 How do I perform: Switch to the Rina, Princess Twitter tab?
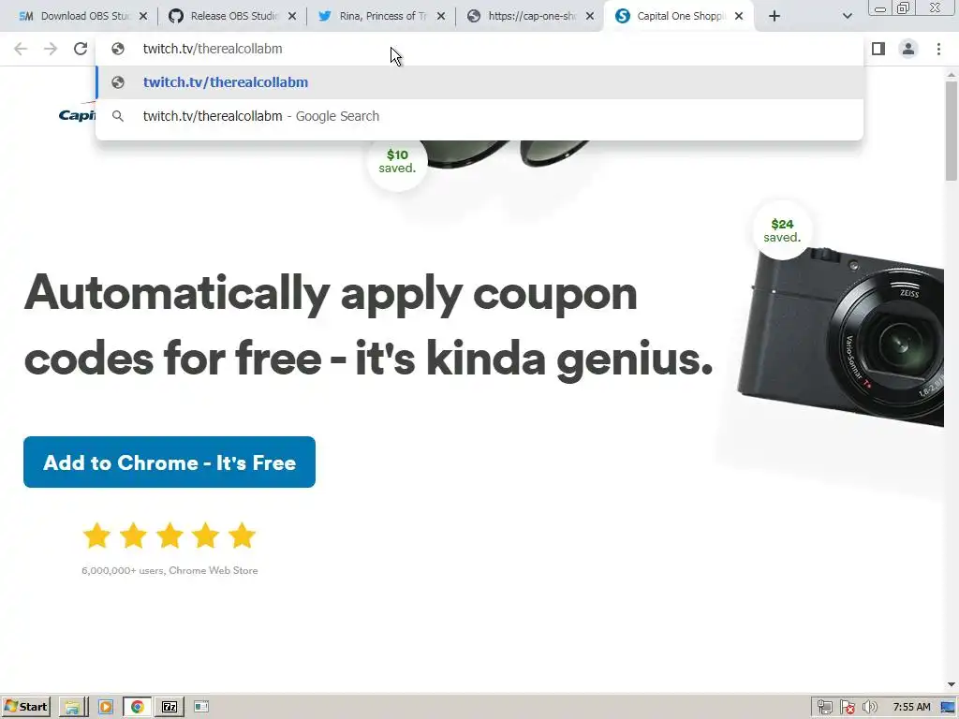(375, 17)
